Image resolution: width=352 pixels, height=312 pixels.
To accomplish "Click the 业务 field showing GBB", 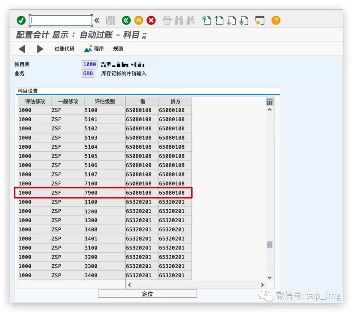I will [88, 73].
